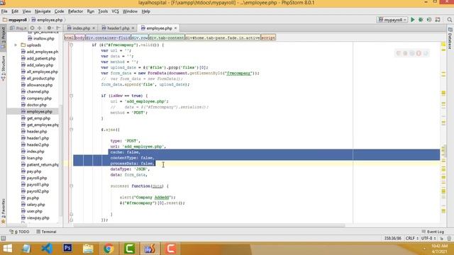The image size is (454, 255).
Task: Open doctor.php in project tree
Action: pos(33,105)
